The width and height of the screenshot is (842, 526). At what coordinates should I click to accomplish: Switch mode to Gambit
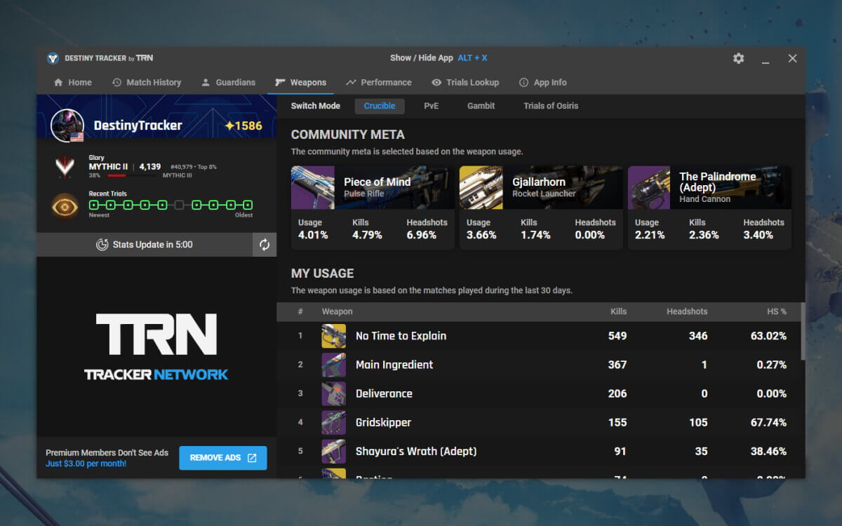click(x=481, y=106)
